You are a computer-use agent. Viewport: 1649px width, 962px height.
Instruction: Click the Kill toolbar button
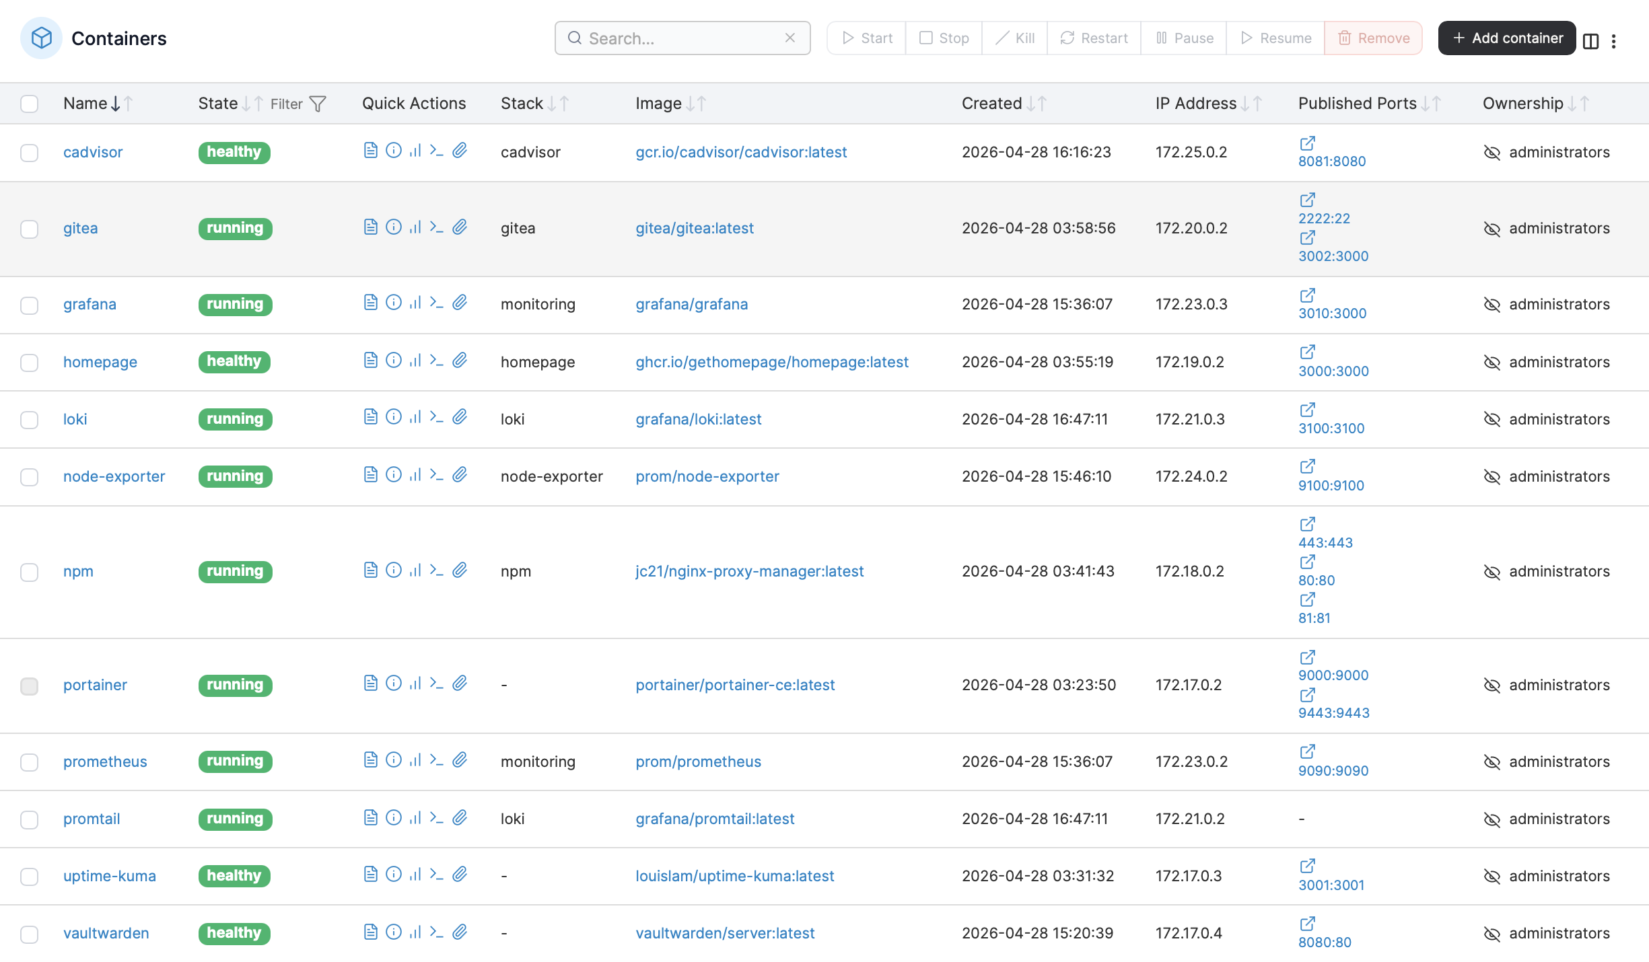[1015, 38]
